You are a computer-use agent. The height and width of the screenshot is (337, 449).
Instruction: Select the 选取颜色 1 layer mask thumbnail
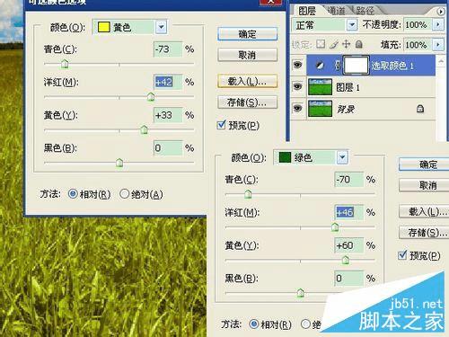pyautogui.click(x=356, y=65)
